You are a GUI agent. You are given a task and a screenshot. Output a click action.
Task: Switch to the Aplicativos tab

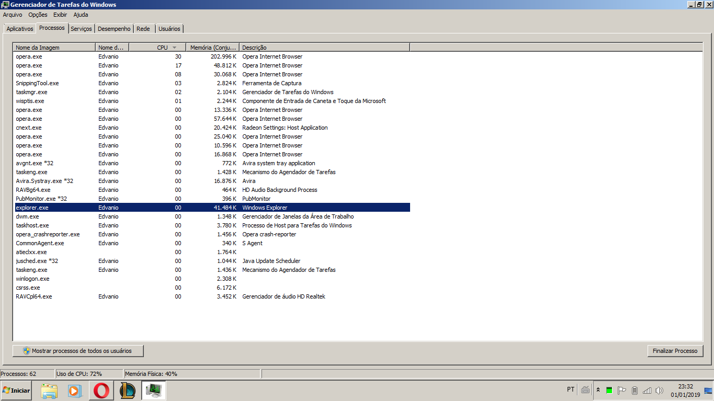pyautogui.click(x=20, y=29)
